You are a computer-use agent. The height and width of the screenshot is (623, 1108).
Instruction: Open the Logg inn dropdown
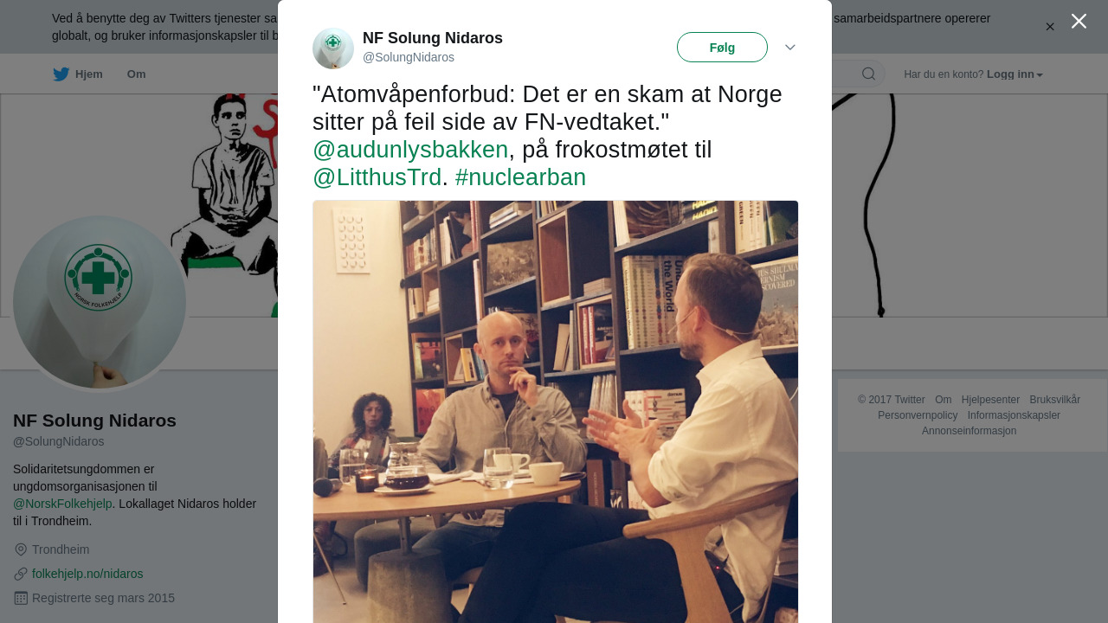pos(1015,74)
